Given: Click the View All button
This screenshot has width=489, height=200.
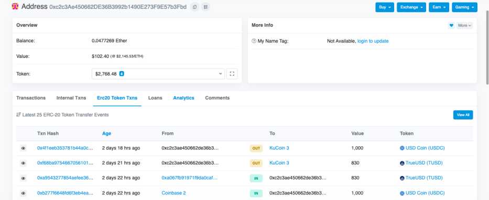Looking at the screenshot, I should point(463,115).
